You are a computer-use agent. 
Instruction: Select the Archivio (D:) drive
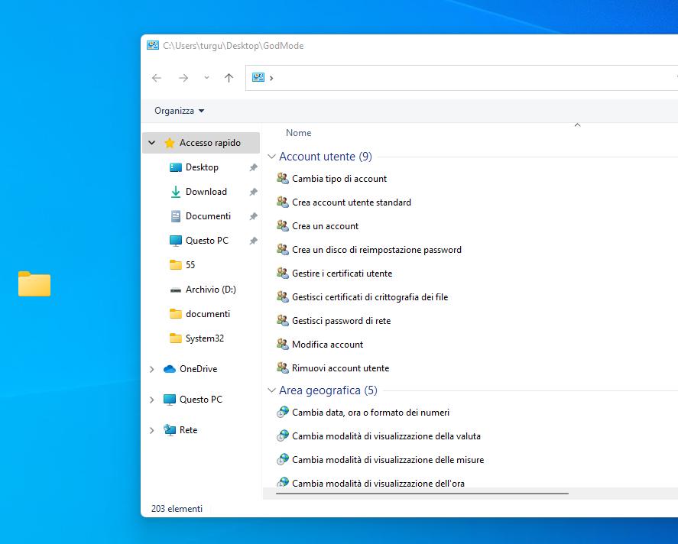click(x=210, y=290)
